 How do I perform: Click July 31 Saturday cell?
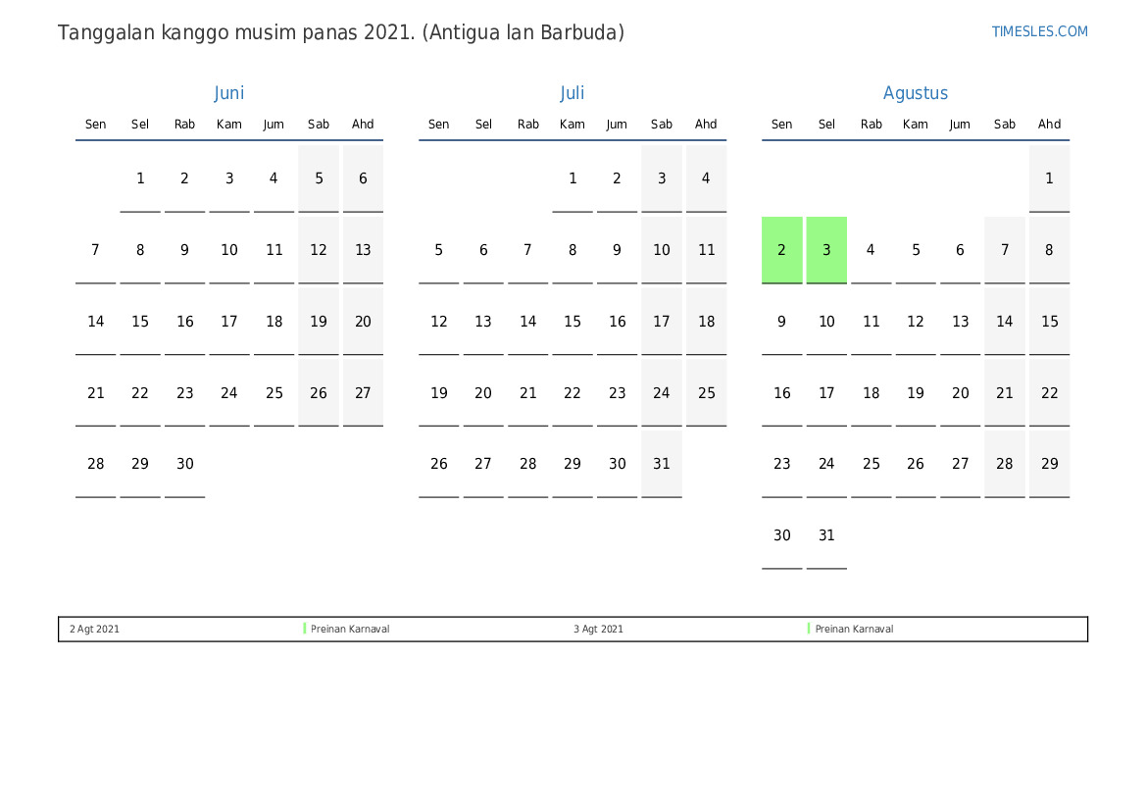[x=662, y=465]
